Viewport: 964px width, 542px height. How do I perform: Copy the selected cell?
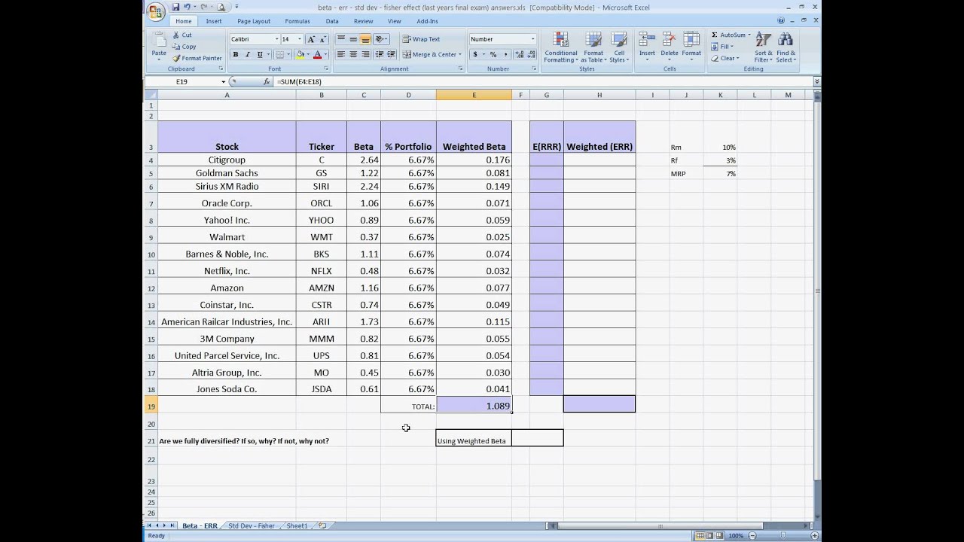(x=184, y=46)
